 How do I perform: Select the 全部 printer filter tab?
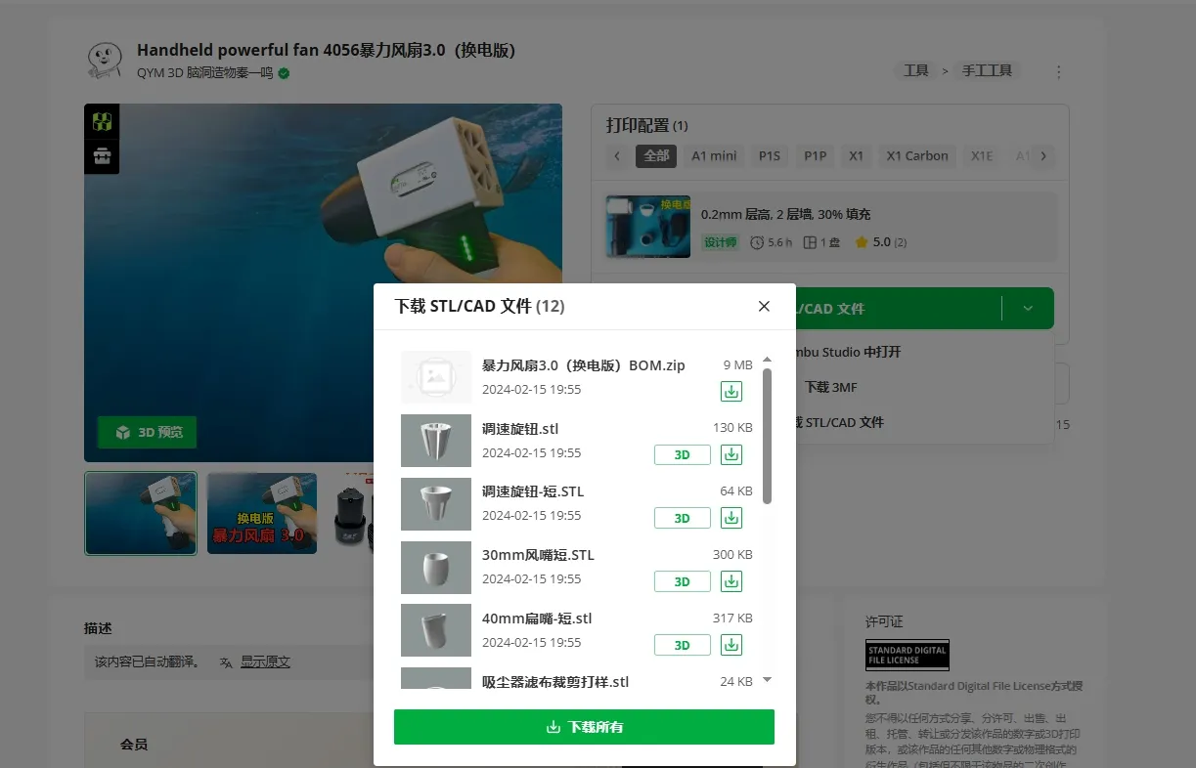(656, 155)
